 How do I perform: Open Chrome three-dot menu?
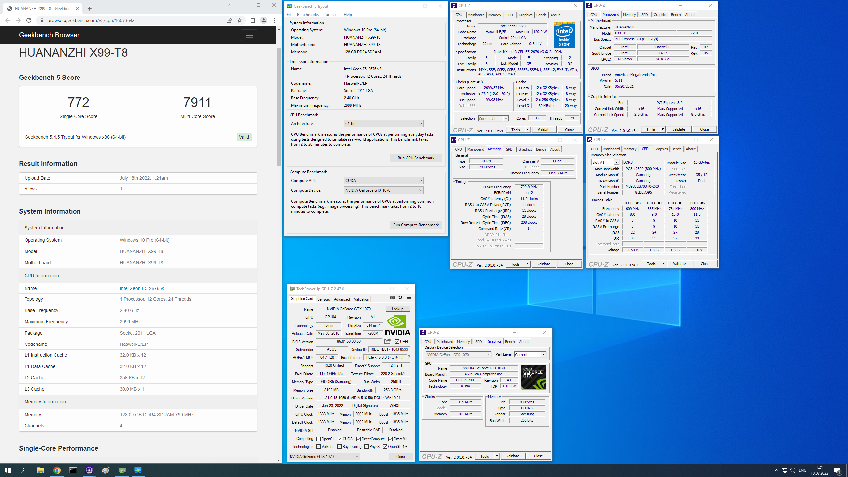pyautogui.click(x=274, y=20)
